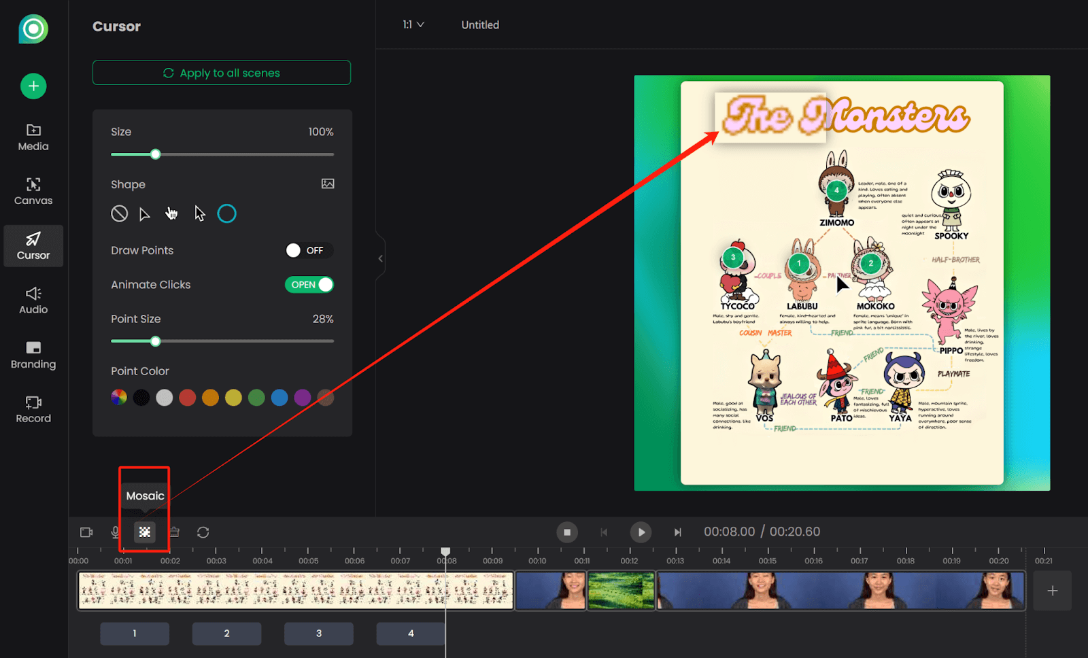Select the outline arrow cursor shape
Image resolution: width=1088 pixels, height=658 pixels.
point(144,214)
